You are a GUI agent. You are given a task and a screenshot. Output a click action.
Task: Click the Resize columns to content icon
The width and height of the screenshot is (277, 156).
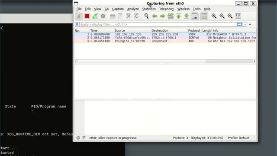(238, 16)
